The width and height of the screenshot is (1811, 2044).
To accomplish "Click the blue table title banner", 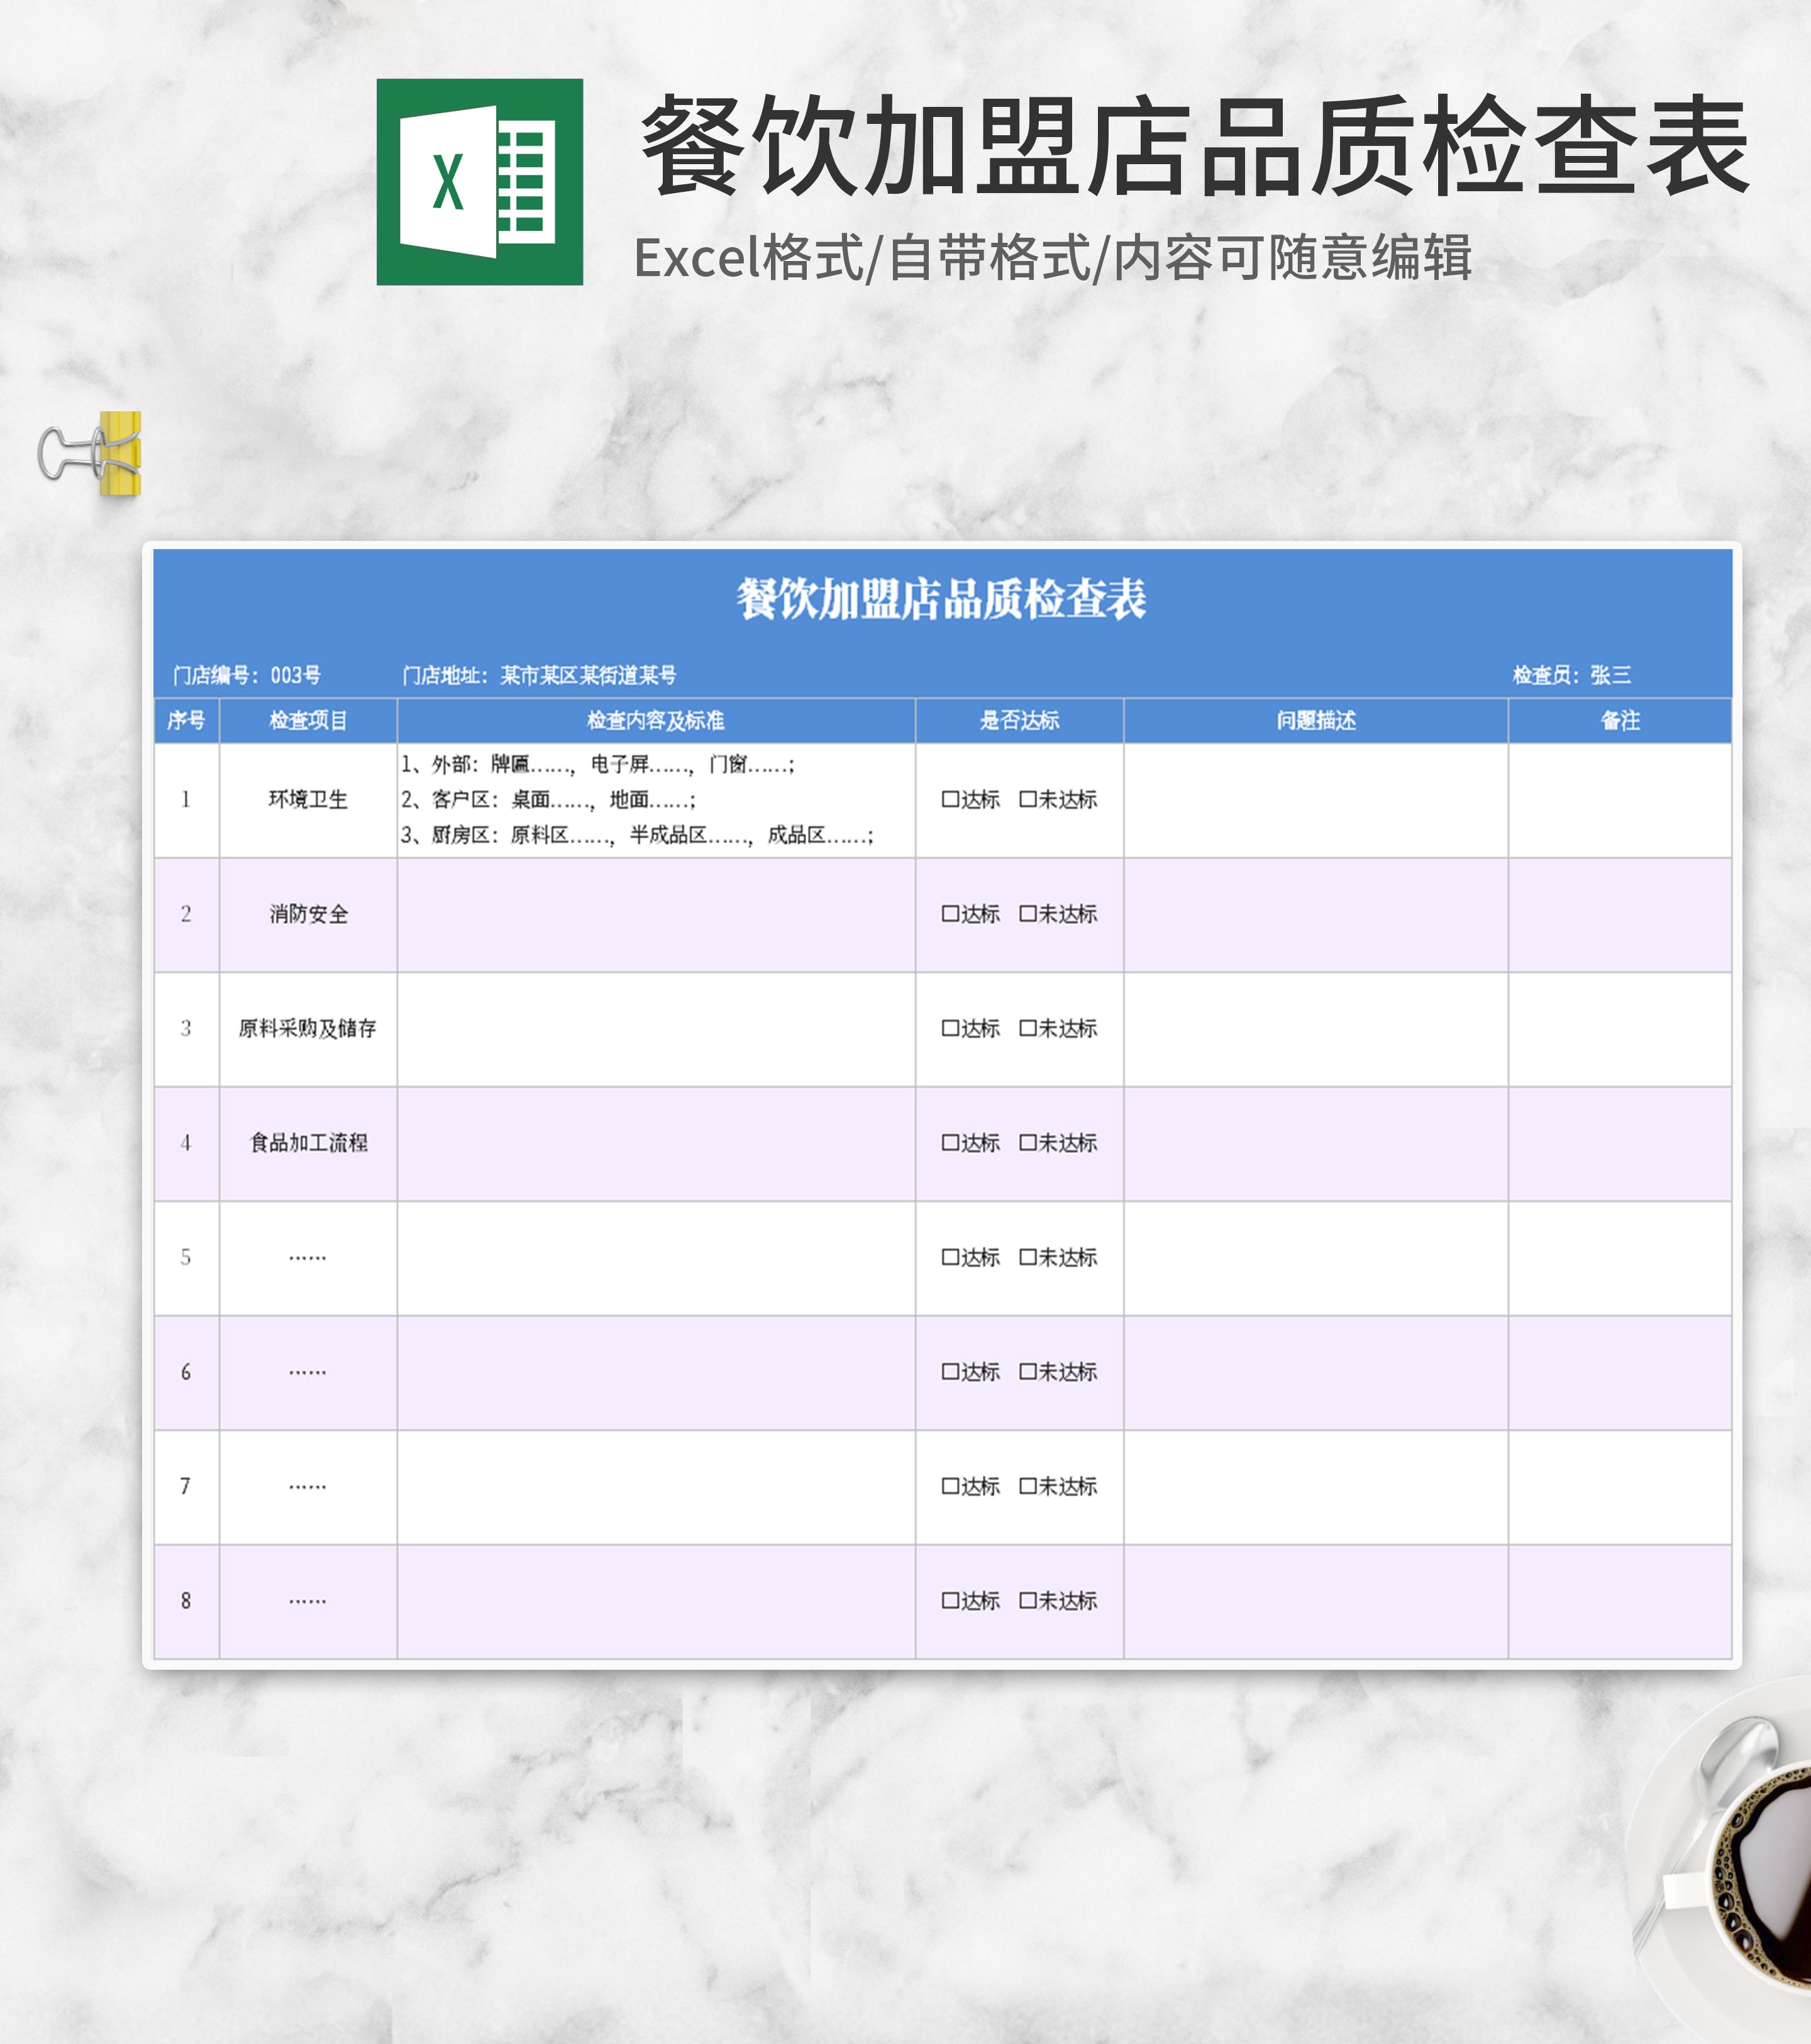I will pos(941,600).
